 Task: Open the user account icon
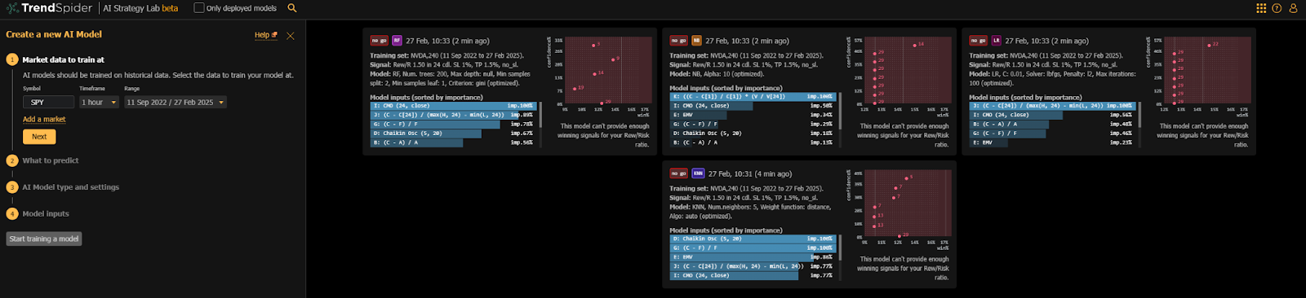[1293, 8]
